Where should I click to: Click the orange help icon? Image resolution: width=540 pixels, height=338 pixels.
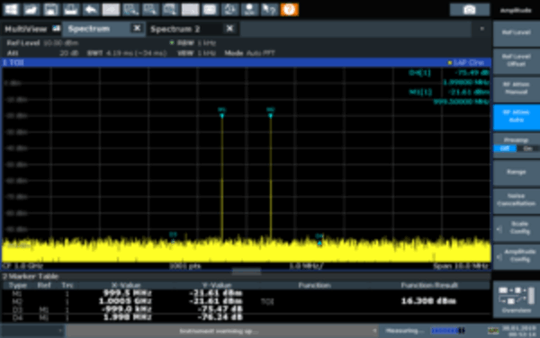[x=289, y=9]
